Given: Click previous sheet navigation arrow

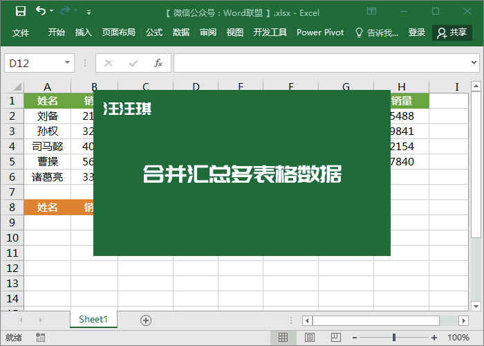Looking at the screenshot, I should click(21, 320).
